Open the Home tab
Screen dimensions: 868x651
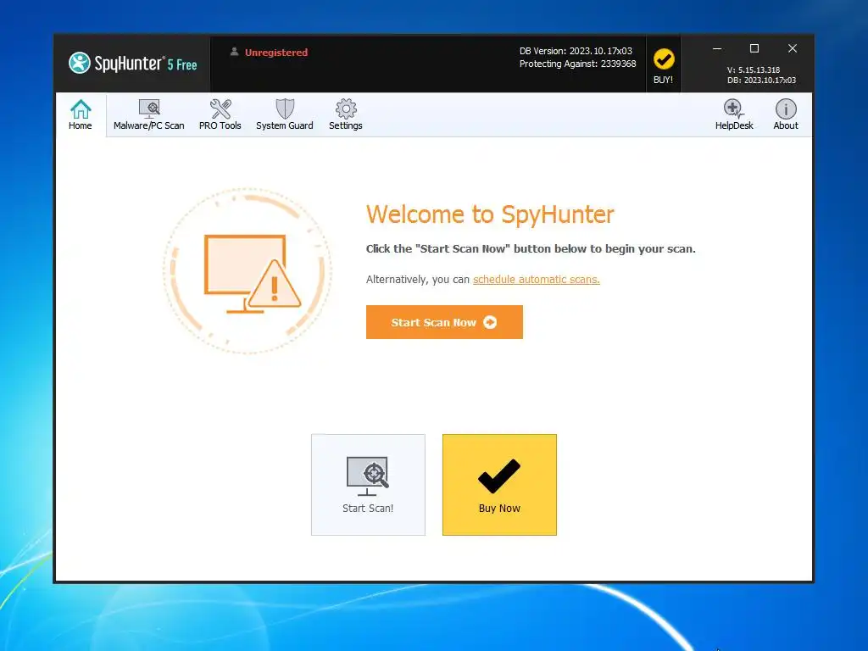tap(81, 114)
